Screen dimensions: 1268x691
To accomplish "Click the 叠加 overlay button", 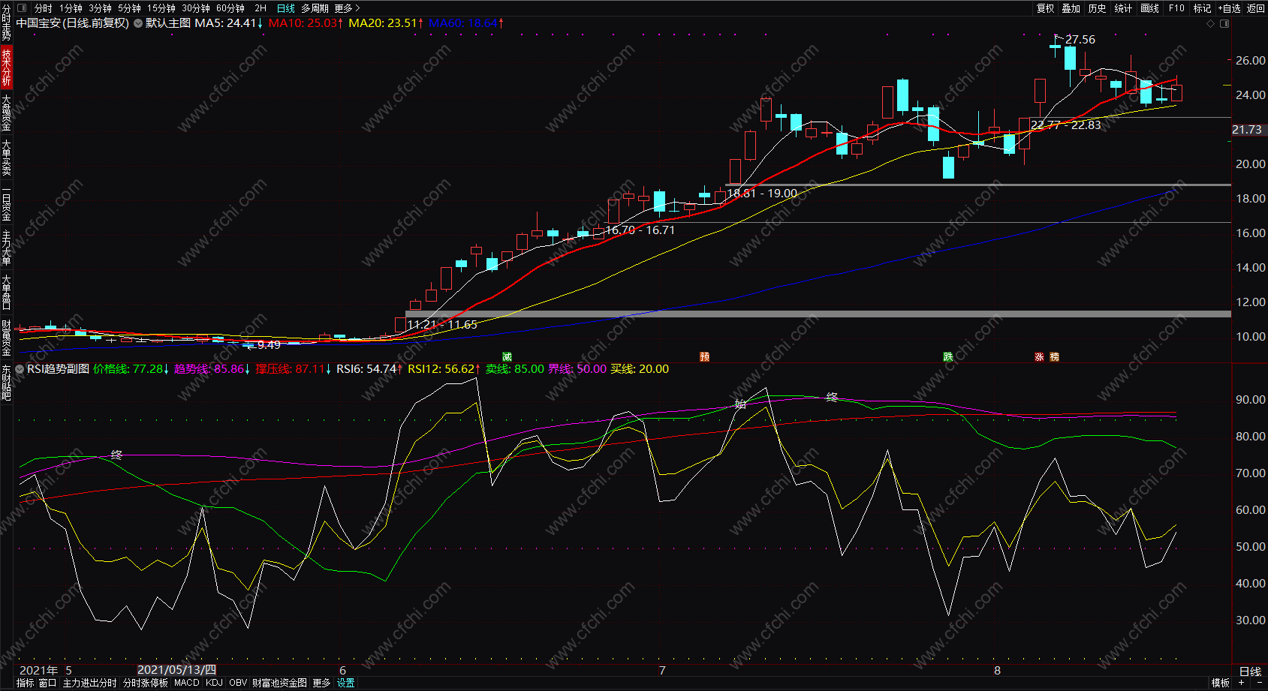I will coord(1071,8).
